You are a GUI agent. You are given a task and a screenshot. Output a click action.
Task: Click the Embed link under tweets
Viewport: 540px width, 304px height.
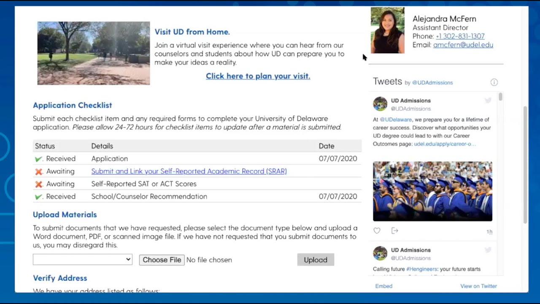tap(384, 286)
